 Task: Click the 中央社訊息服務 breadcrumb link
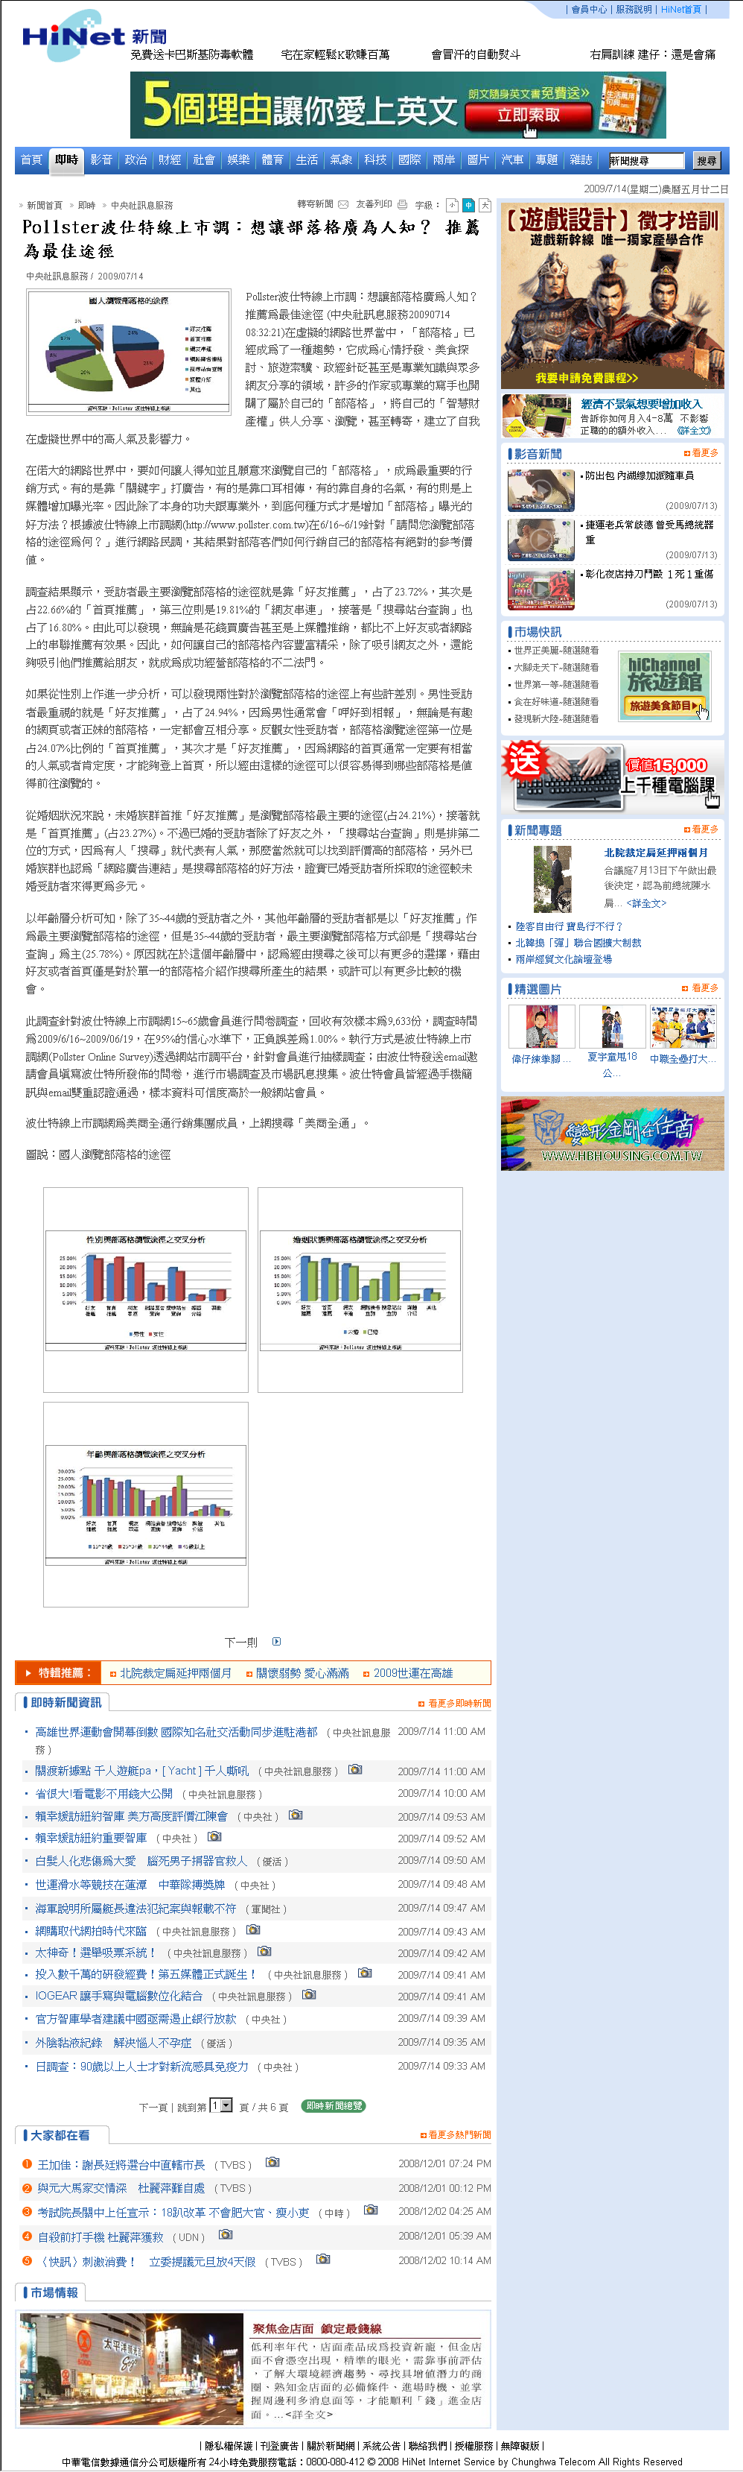pos(142,206)
